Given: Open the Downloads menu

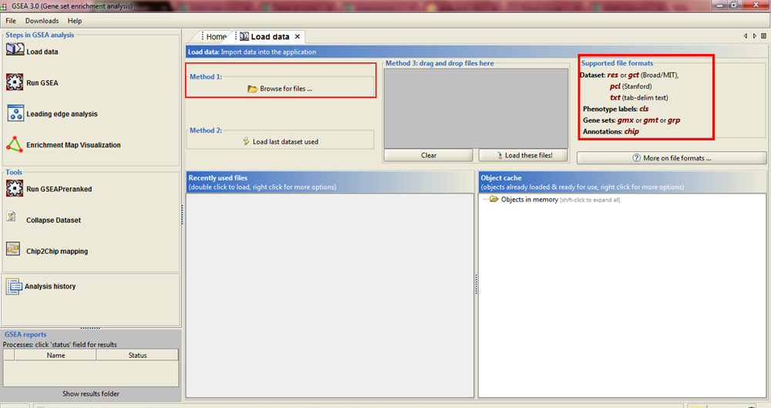Looking at the screenshot, I should [x=42, y=21].
